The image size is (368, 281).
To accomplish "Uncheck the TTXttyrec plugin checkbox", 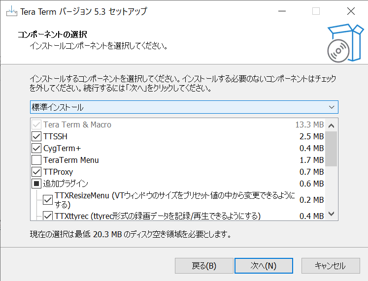I will [x=48, y=216].
